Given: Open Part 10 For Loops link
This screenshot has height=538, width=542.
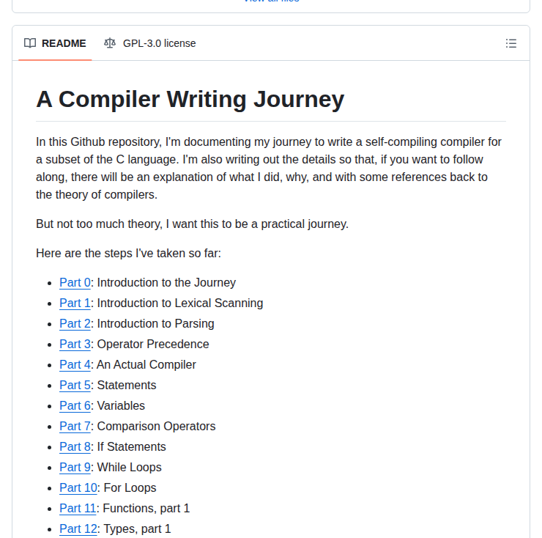Looking at the screenshot, I should click(78, 488).
